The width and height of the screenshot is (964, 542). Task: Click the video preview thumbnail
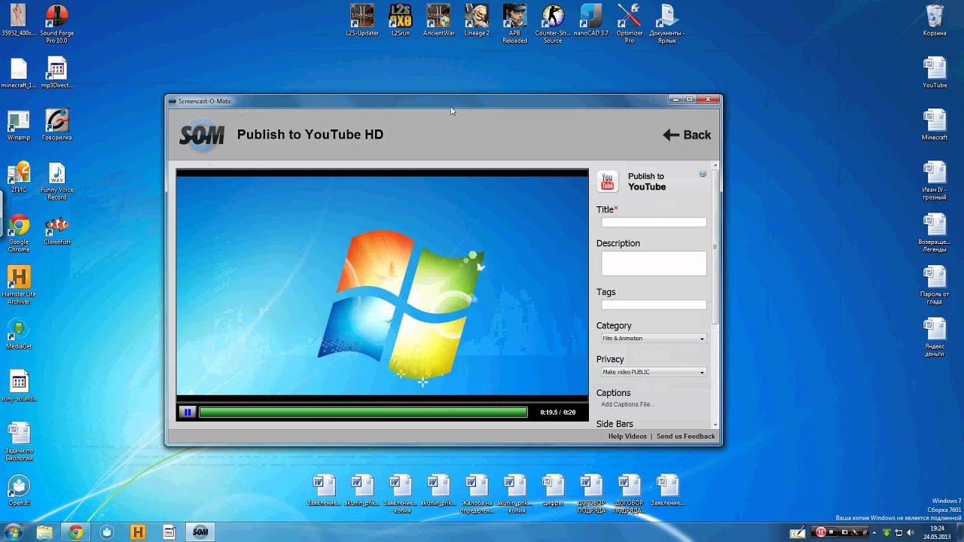pyautogui.click(x=382, y=286)
